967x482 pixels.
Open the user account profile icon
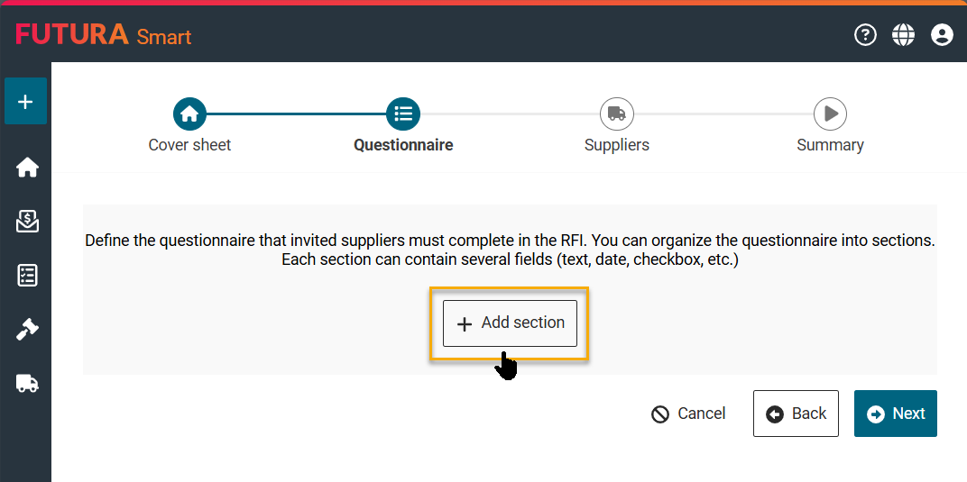tap(942, 35)
